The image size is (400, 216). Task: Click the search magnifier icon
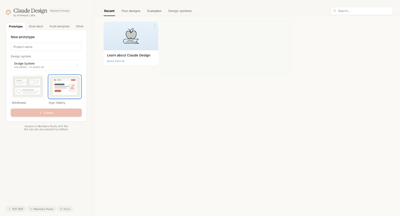(x=334, y=11)
